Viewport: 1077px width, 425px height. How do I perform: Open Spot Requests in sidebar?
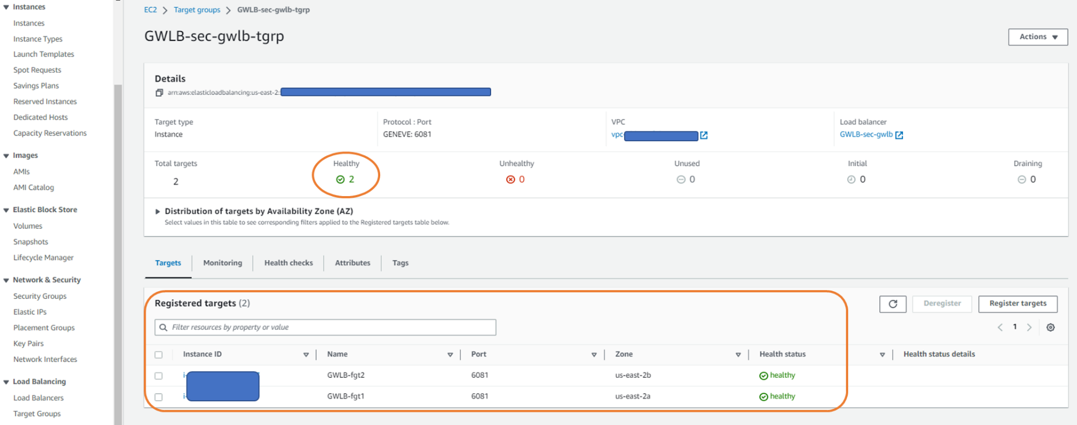[37, 70]
